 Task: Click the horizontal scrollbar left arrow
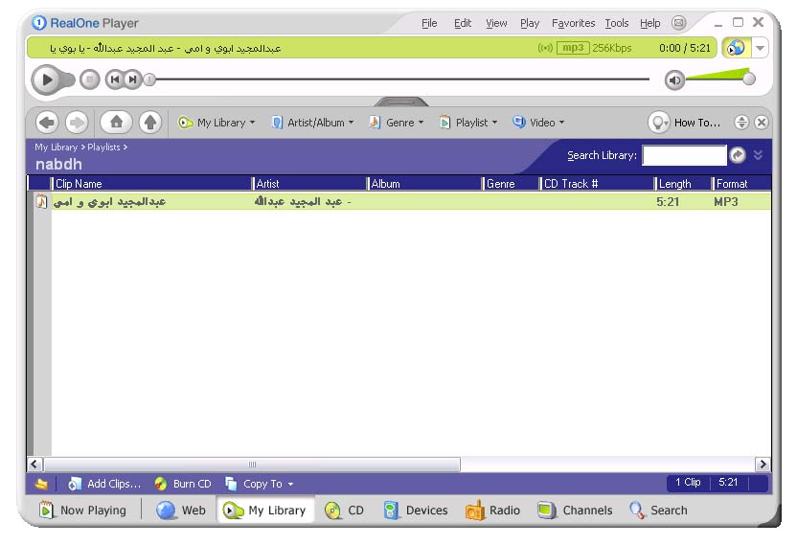[x=34, y=465]
